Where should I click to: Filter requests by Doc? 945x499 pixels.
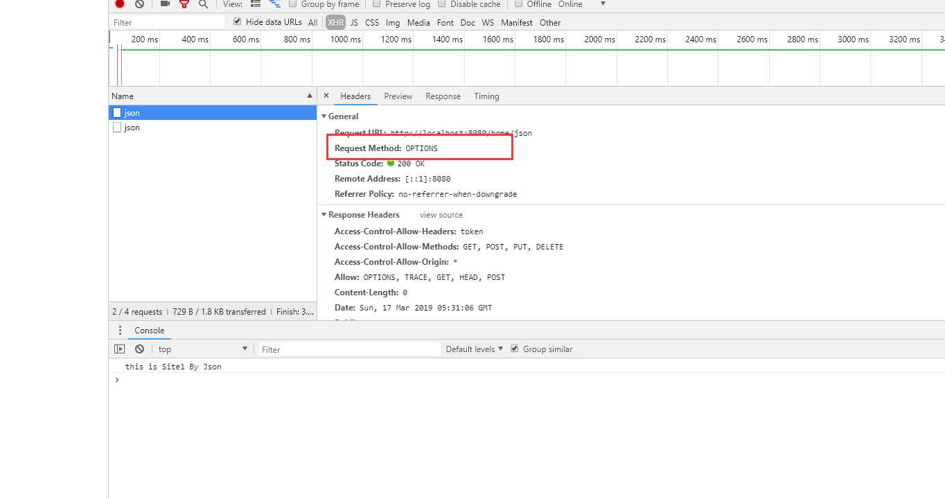point(468,22)
